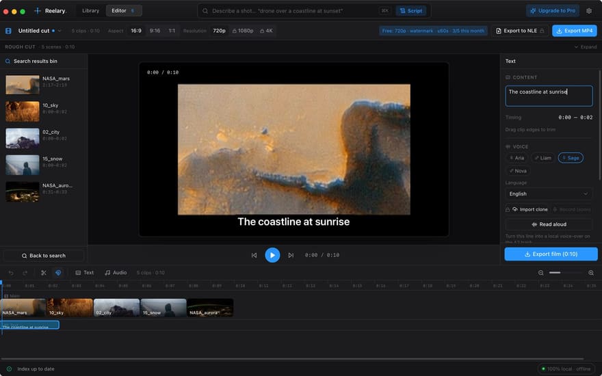
Task: Click Read aloud button
Action: [x=549, y=224]
